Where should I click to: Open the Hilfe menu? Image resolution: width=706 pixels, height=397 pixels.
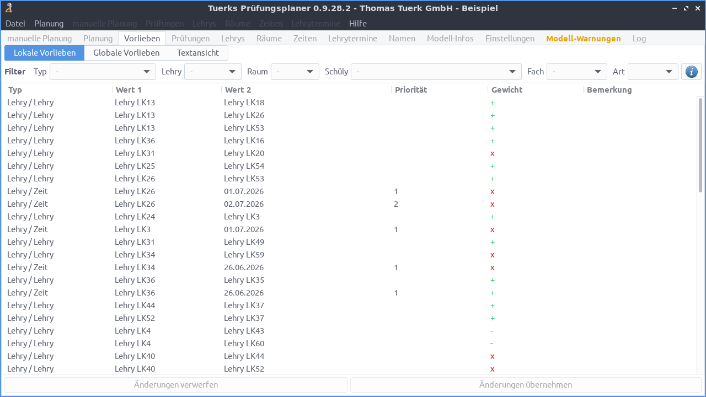[x=358, y=24]
